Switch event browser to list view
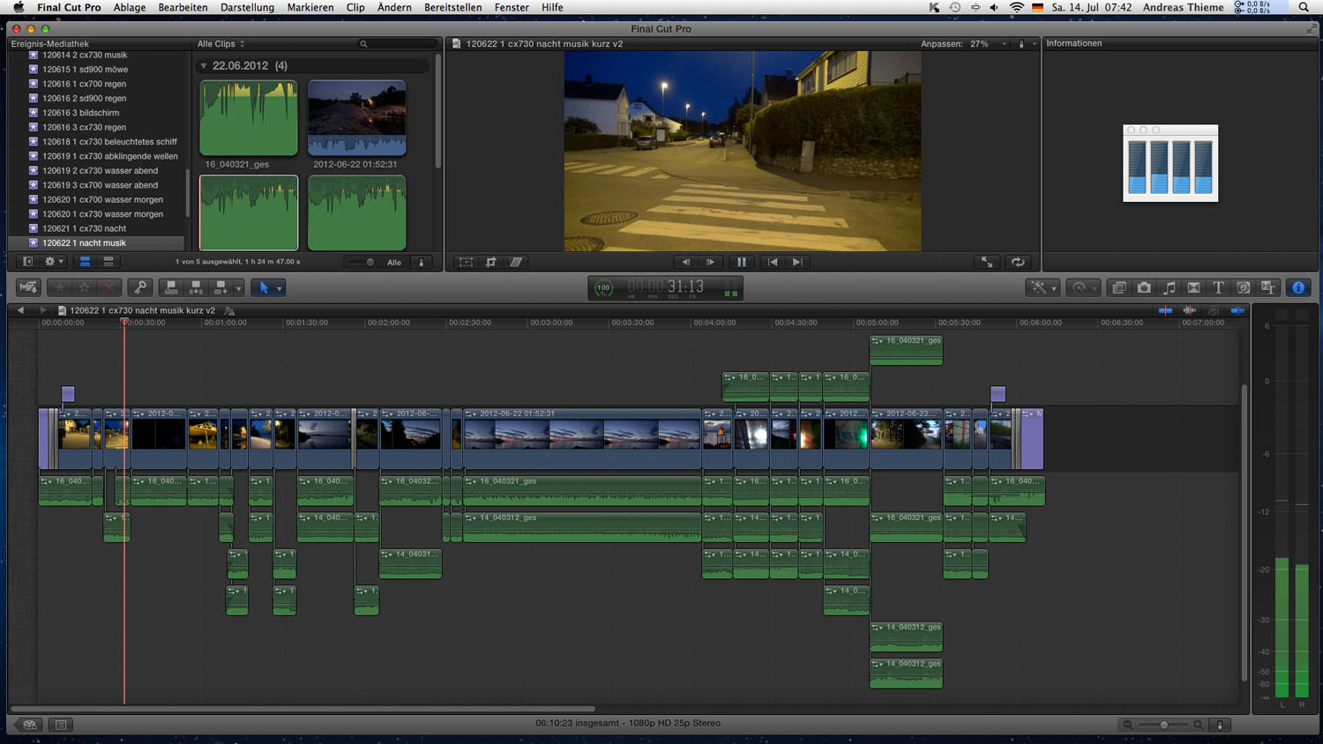 tap(108, 262)
